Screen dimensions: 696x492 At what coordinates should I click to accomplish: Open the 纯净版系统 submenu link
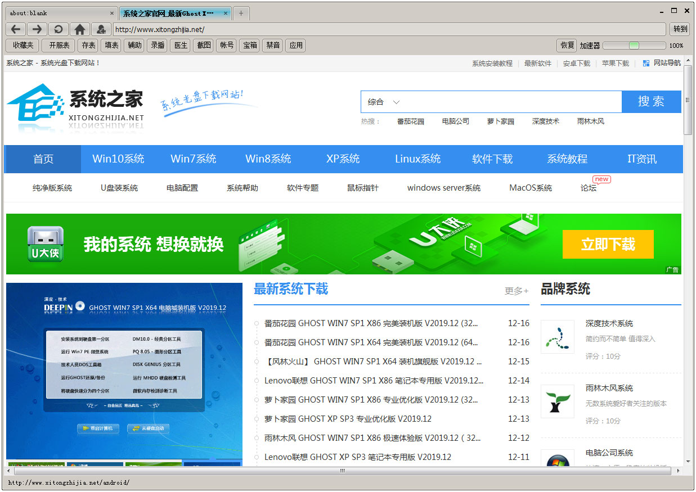click(52, 188)
